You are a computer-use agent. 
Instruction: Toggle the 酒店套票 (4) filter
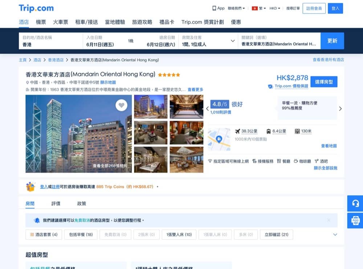[44, 235]
